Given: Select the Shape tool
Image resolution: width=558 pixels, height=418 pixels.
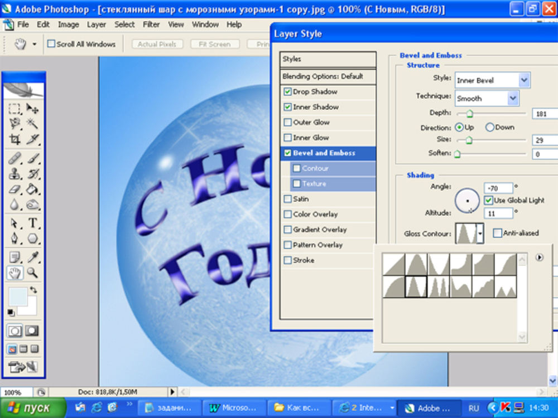Looking at the screenshot, I should 33,238.
